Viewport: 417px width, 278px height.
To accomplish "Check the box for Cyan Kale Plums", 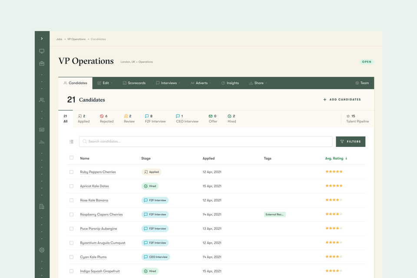I will [71, 257].
